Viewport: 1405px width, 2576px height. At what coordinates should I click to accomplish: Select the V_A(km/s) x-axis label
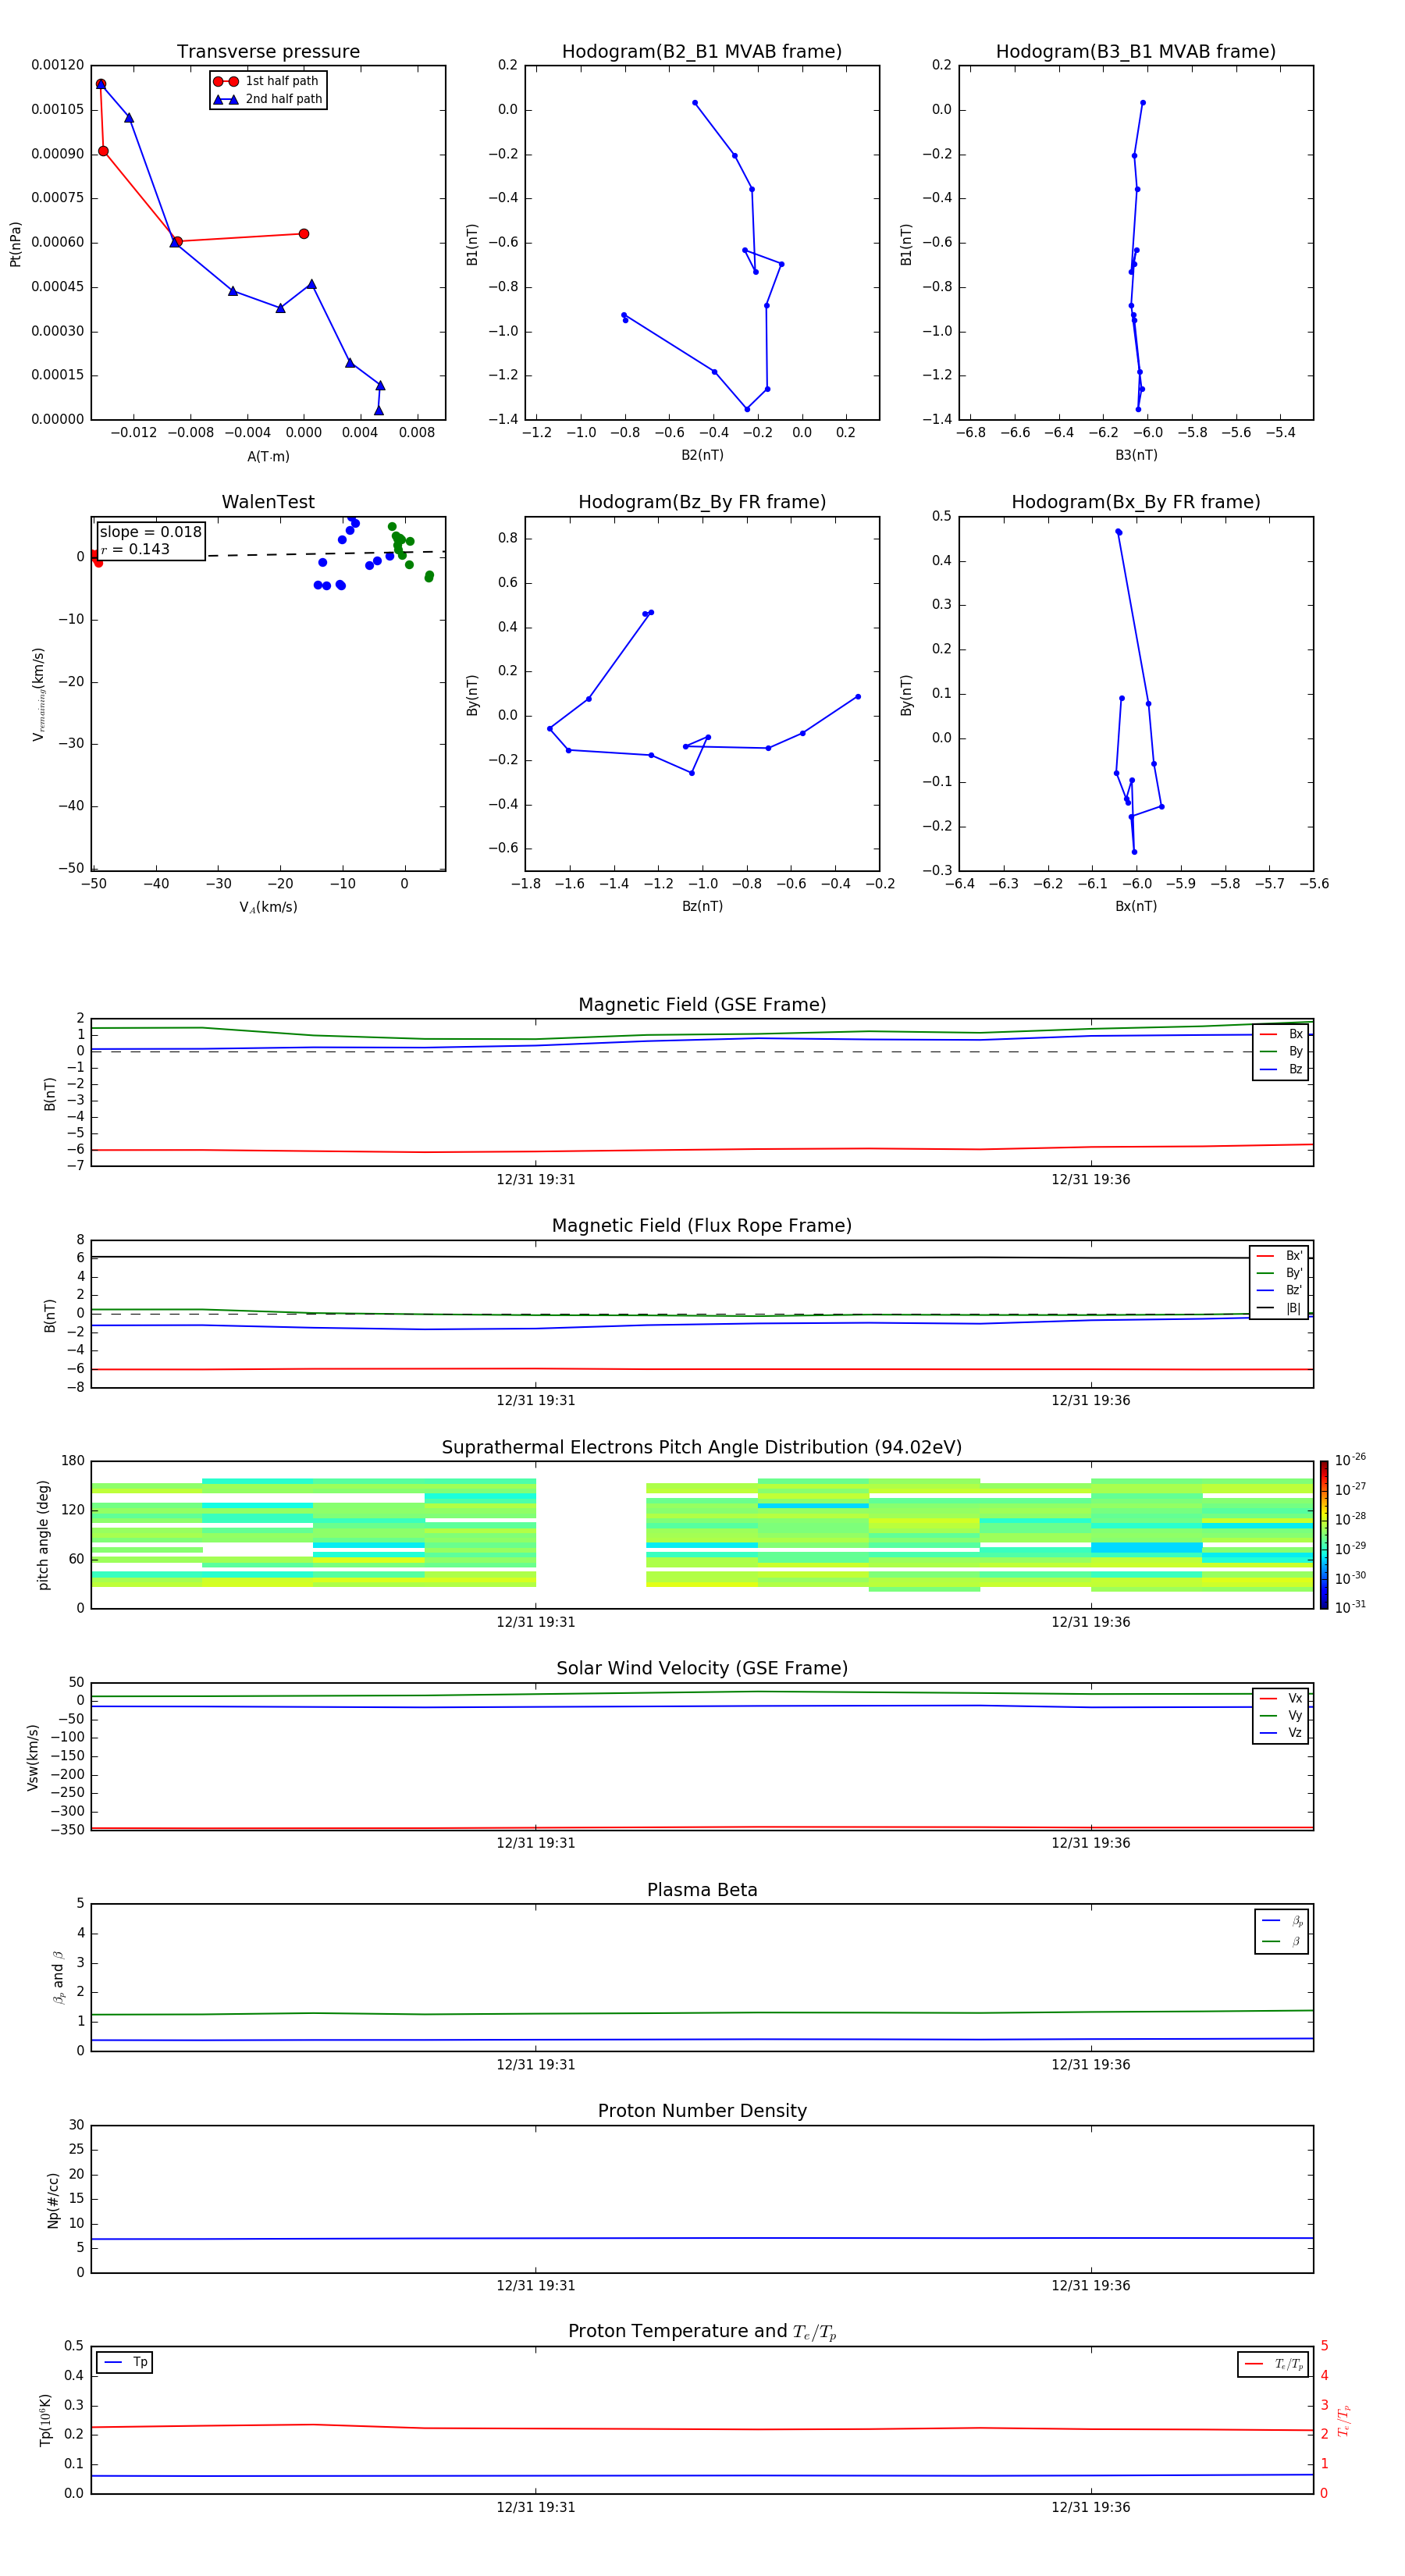(x=268, y=907)
